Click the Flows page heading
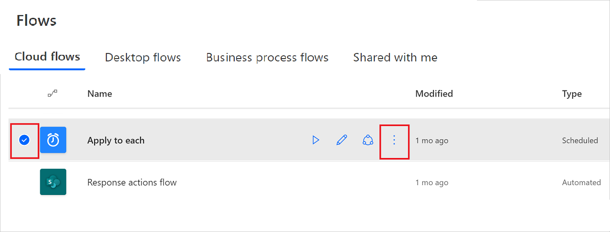The width and height of the screenshot is (610, 232). coord(37,21)
